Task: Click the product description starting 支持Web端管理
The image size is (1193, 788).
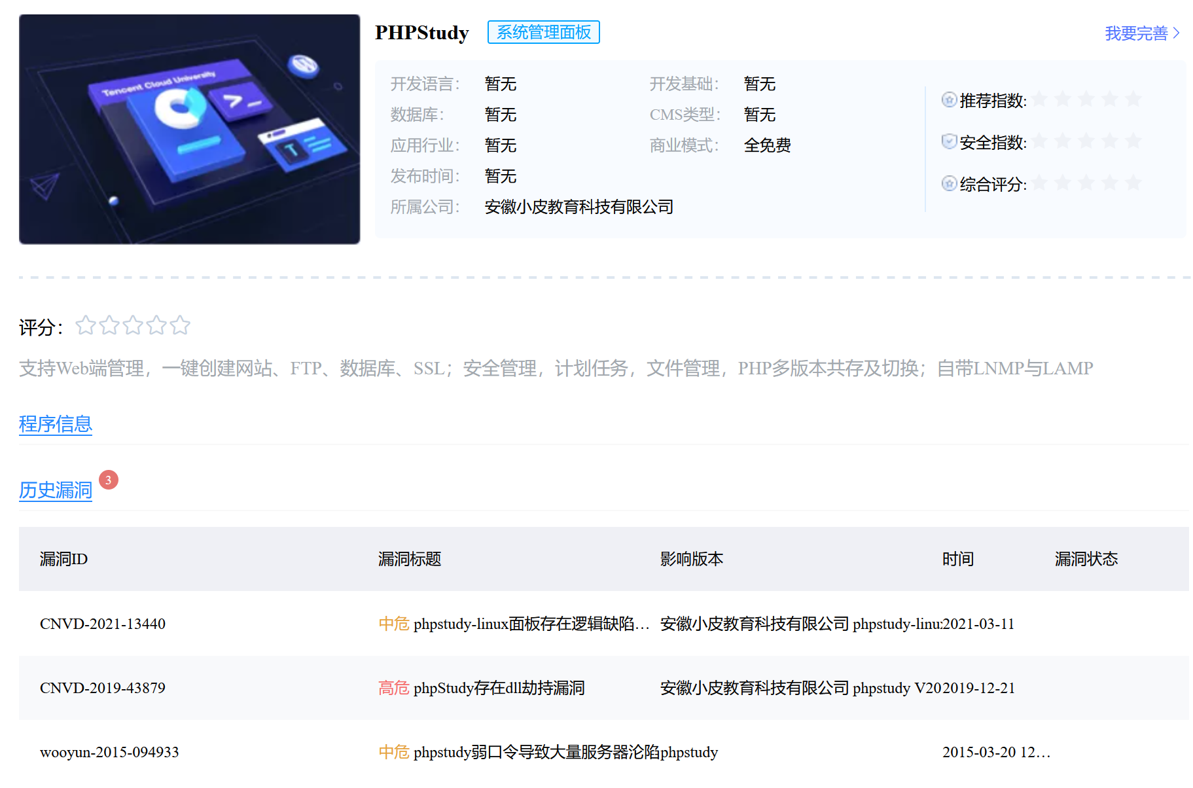Action: tap(556, 368)
